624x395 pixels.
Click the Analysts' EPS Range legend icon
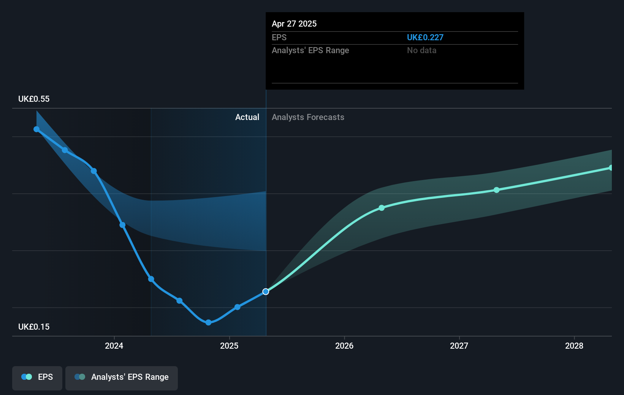click(x=79, y=376)
